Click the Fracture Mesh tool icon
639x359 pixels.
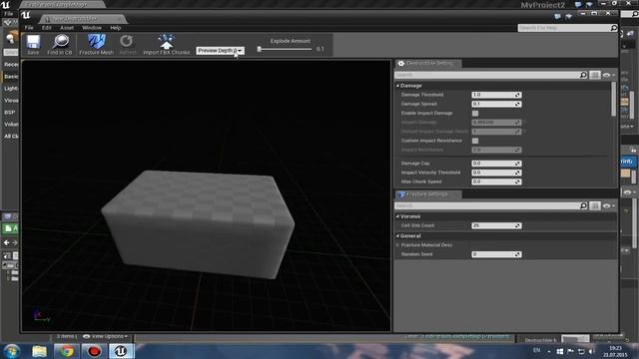coord(96,44)
